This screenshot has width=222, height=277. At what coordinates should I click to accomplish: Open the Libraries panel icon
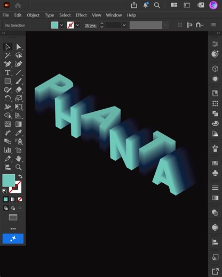(x=215, y=93)
